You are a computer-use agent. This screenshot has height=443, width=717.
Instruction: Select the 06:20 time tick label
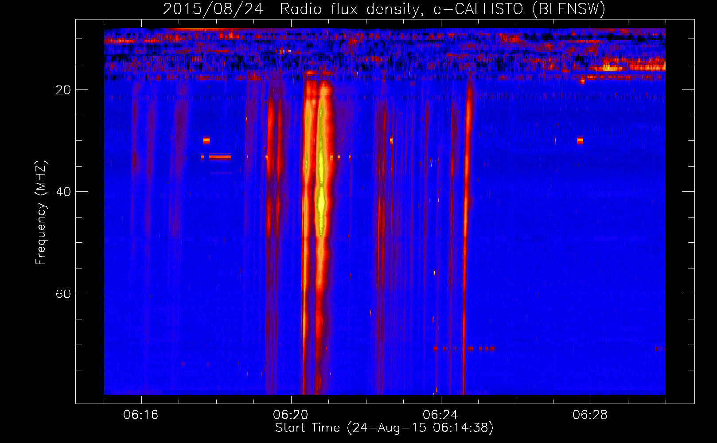click(291, 415)
